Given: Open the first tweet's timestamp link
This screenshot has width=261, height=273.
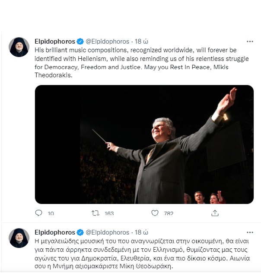Looking at the screenshot, I should point(142,41).
